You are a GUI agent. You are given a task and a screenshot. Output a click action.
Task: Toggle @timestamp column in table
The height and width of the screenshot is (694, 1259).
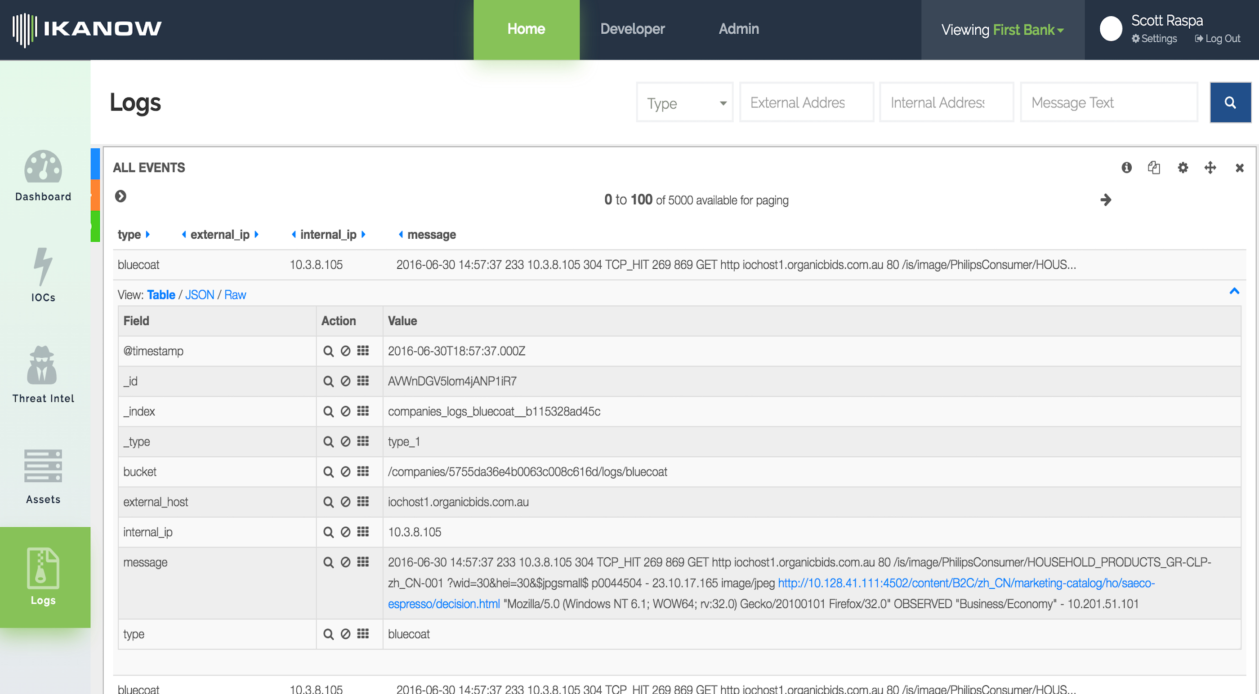pyautogui.click(x=363, y=351)
